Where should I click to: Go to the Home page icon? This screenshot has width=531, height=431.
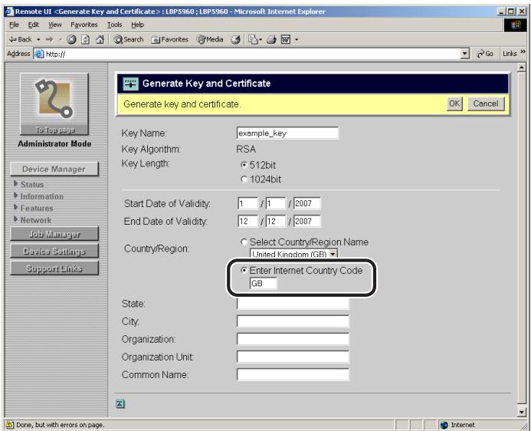100,40
